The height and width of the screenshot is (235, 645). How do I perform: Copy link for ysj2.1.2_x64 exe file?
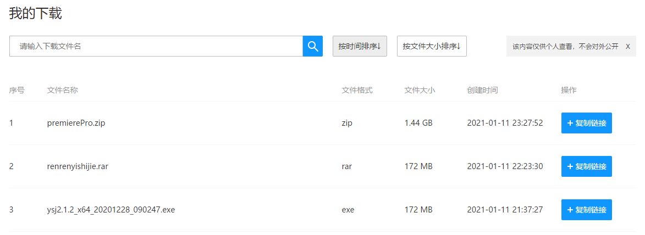[x=587, y=210]
